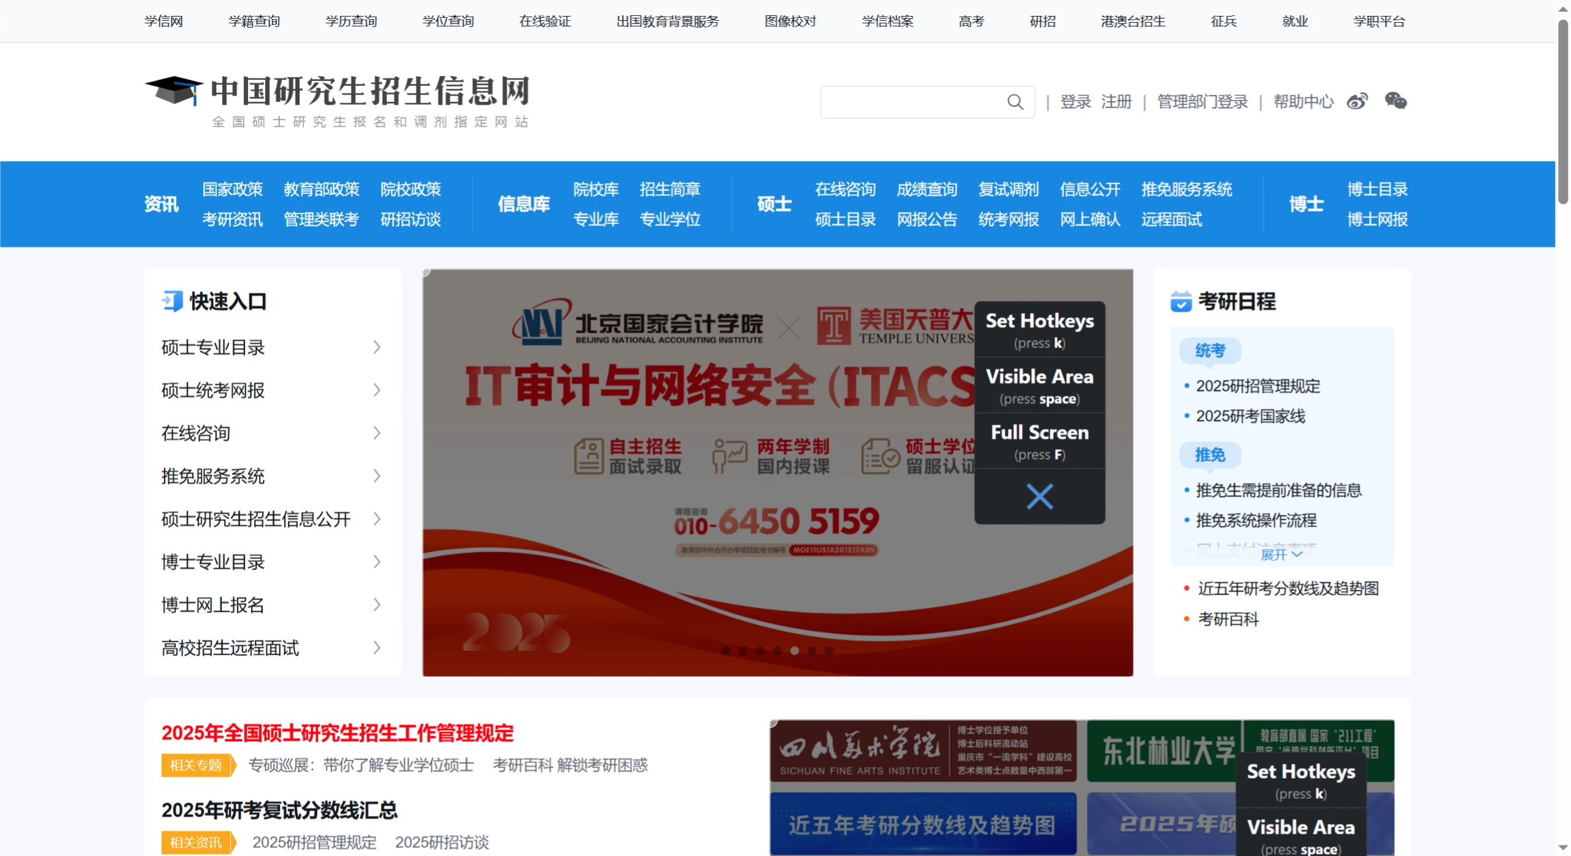
Task: Click 展开 to expand the schedule list
Action: pos(1282,554)
